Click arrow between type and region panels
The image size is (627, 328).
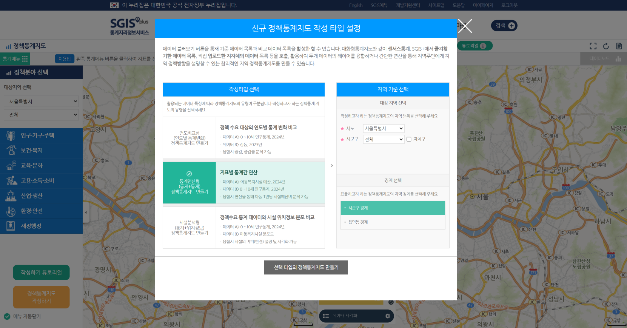pyautogui.click(x=331, y=165)
